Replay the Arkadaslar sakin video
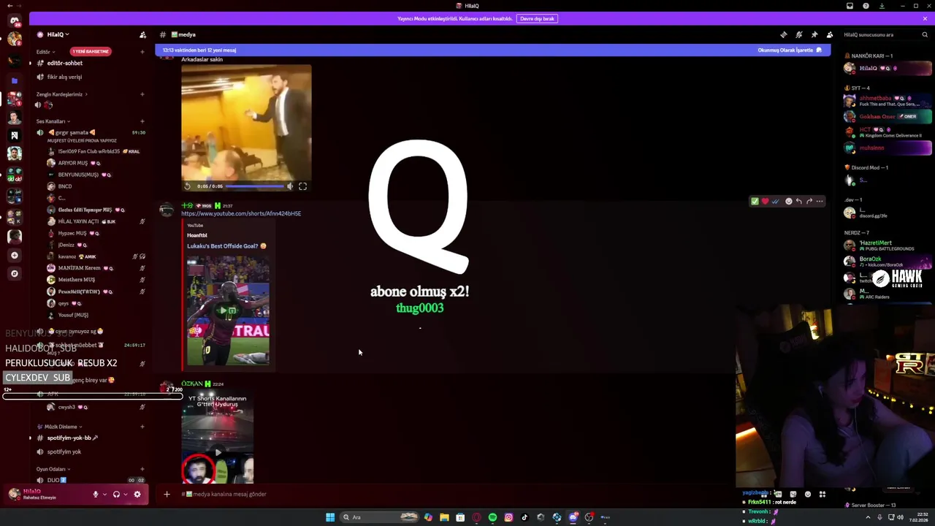This screenshot has width=935, height=526. click(188, 186)
